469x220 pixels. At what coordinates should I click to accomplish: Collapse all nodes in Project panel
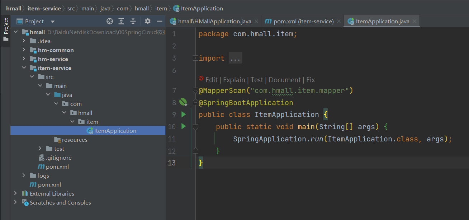[133, 21]
